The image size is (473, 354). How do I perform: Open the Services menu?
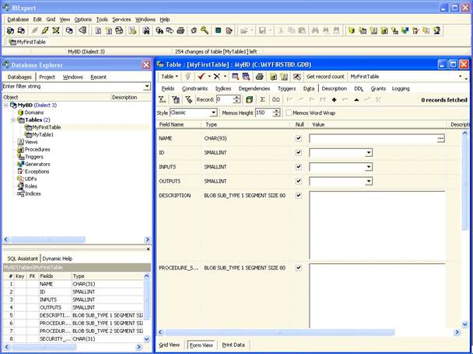click(121, 19)
